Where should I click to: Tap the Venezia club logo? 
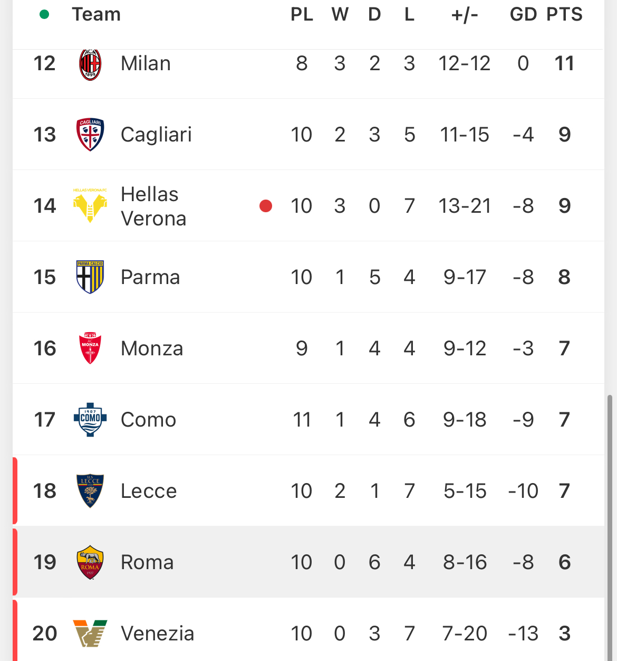tap(90, 633)
